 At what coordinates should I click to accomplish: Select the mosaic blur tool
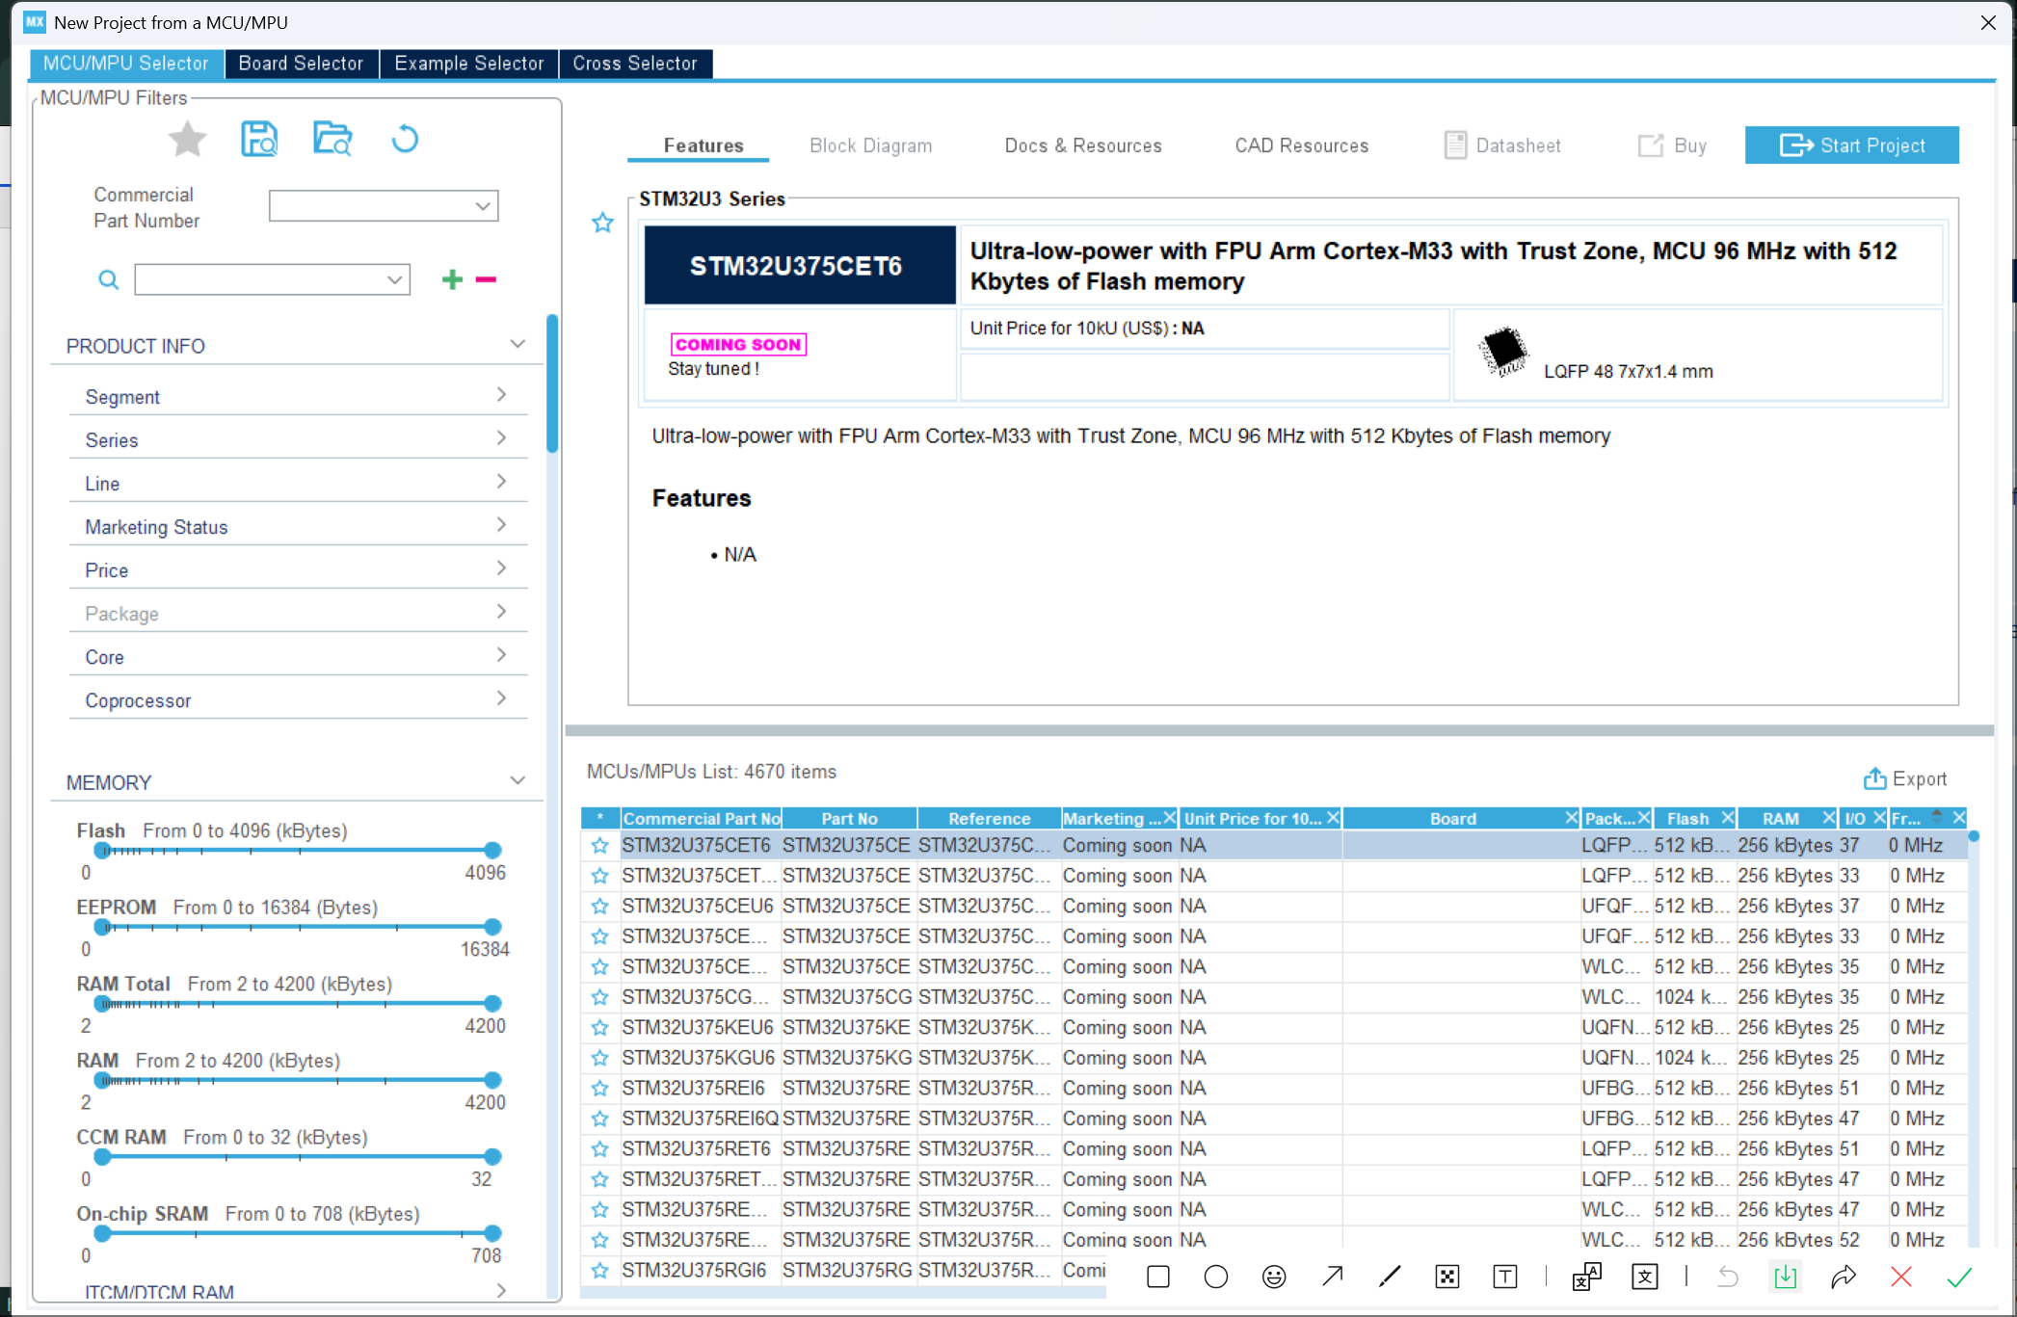pyautogui.click(x=1447, y=1277)
